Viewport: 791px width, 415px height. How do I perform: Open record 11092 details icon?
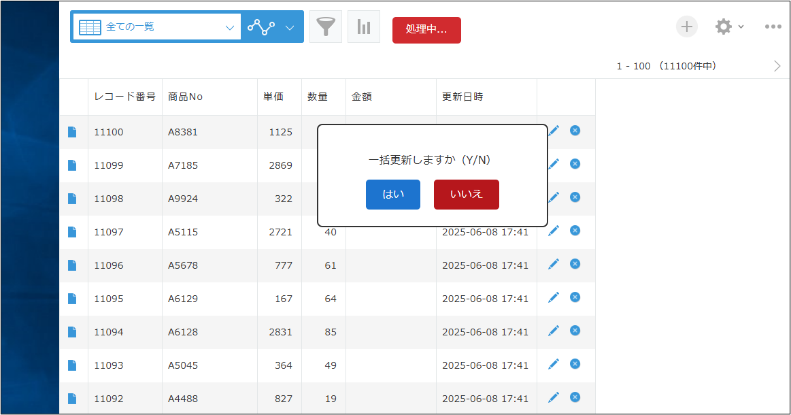(72, 399)
